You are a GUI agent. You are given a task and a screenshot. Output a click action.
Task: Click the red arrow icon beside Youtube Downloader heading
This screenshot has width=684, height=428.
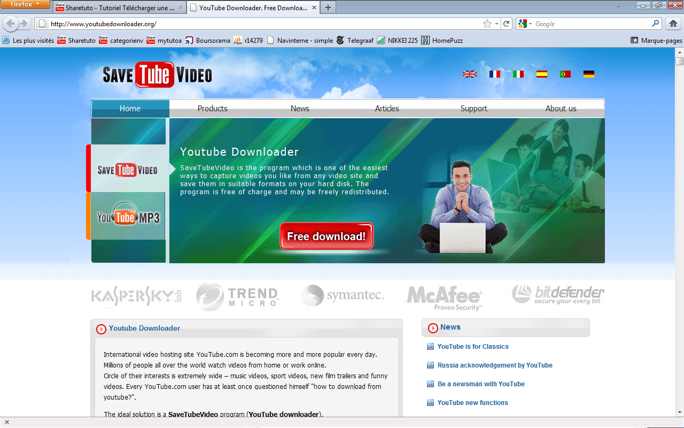coord(101,329)
